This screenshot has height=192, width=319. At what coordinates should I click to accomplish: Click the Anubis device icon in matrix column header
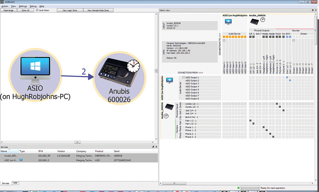pyautogui.click(x=254, y=21)
